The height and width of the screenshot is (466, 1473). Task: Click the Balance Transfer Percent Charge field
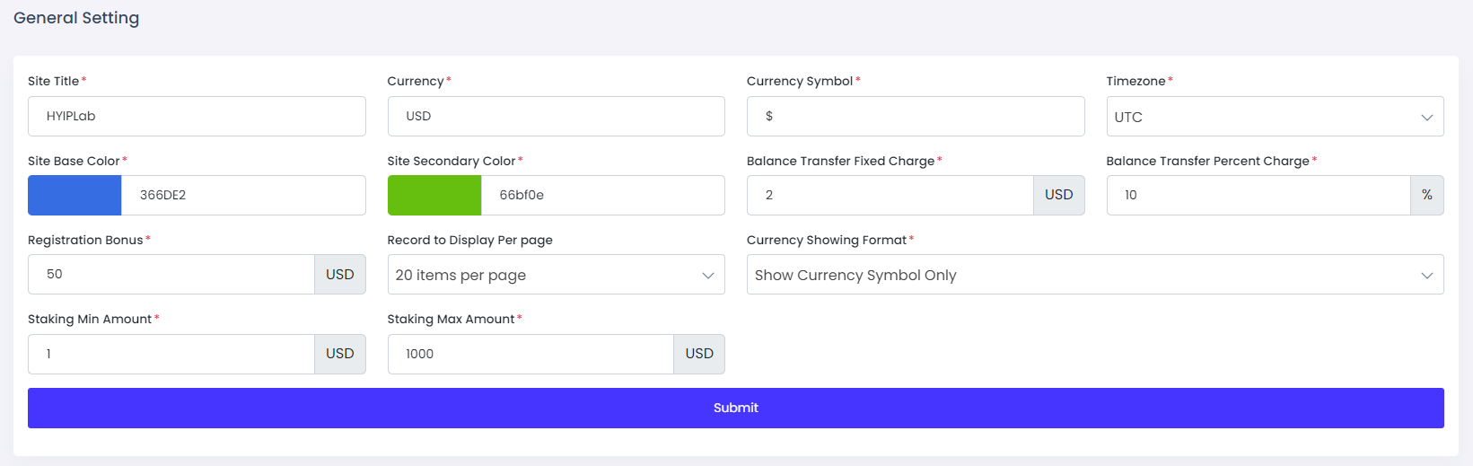click(x=1258, y=195)
